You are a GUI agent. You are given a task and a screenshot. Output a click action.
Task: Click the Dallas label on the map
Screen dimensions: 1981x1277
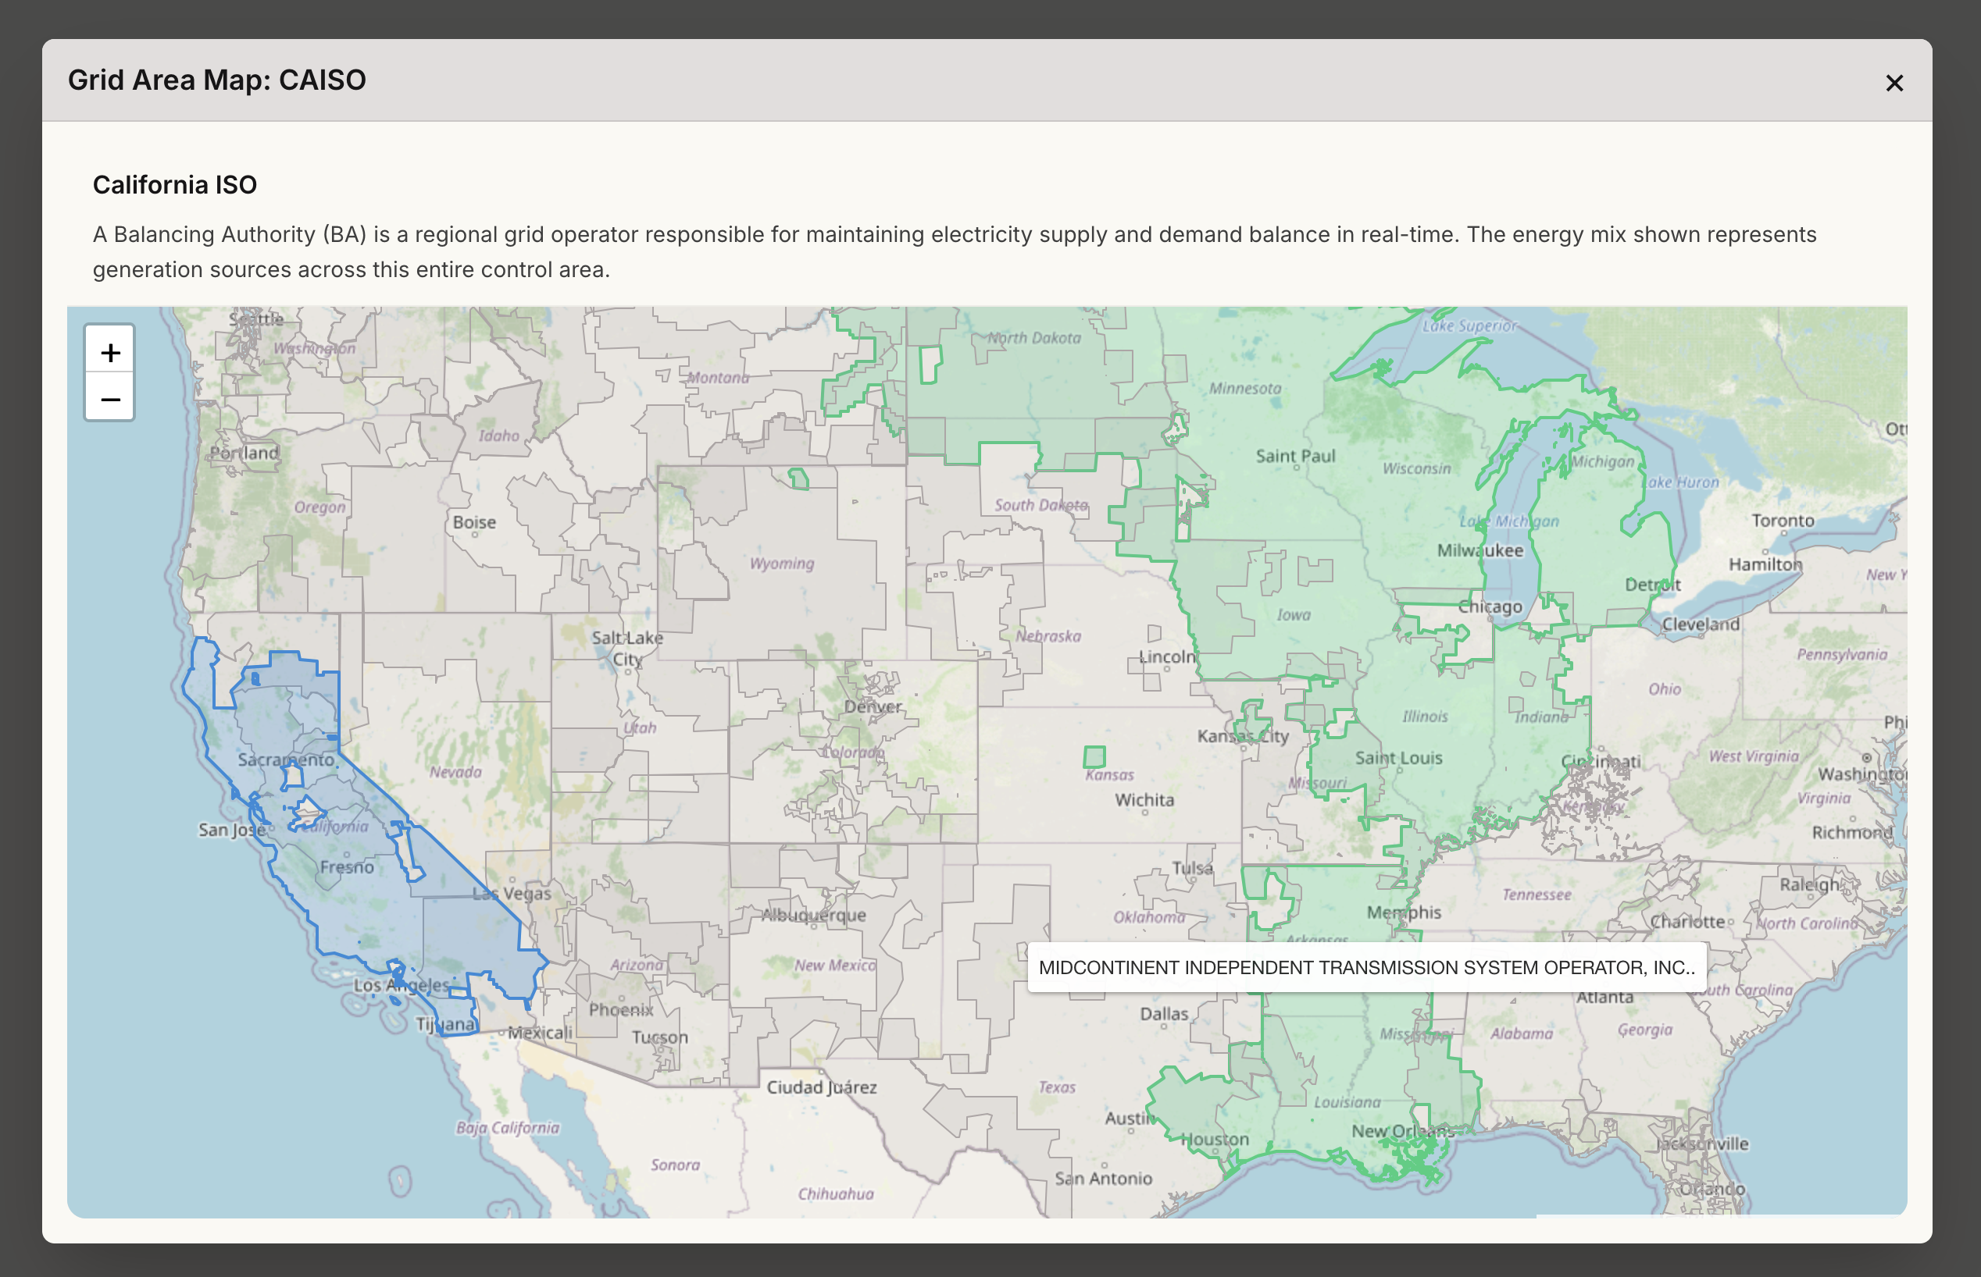[x=1164, y=1013]
